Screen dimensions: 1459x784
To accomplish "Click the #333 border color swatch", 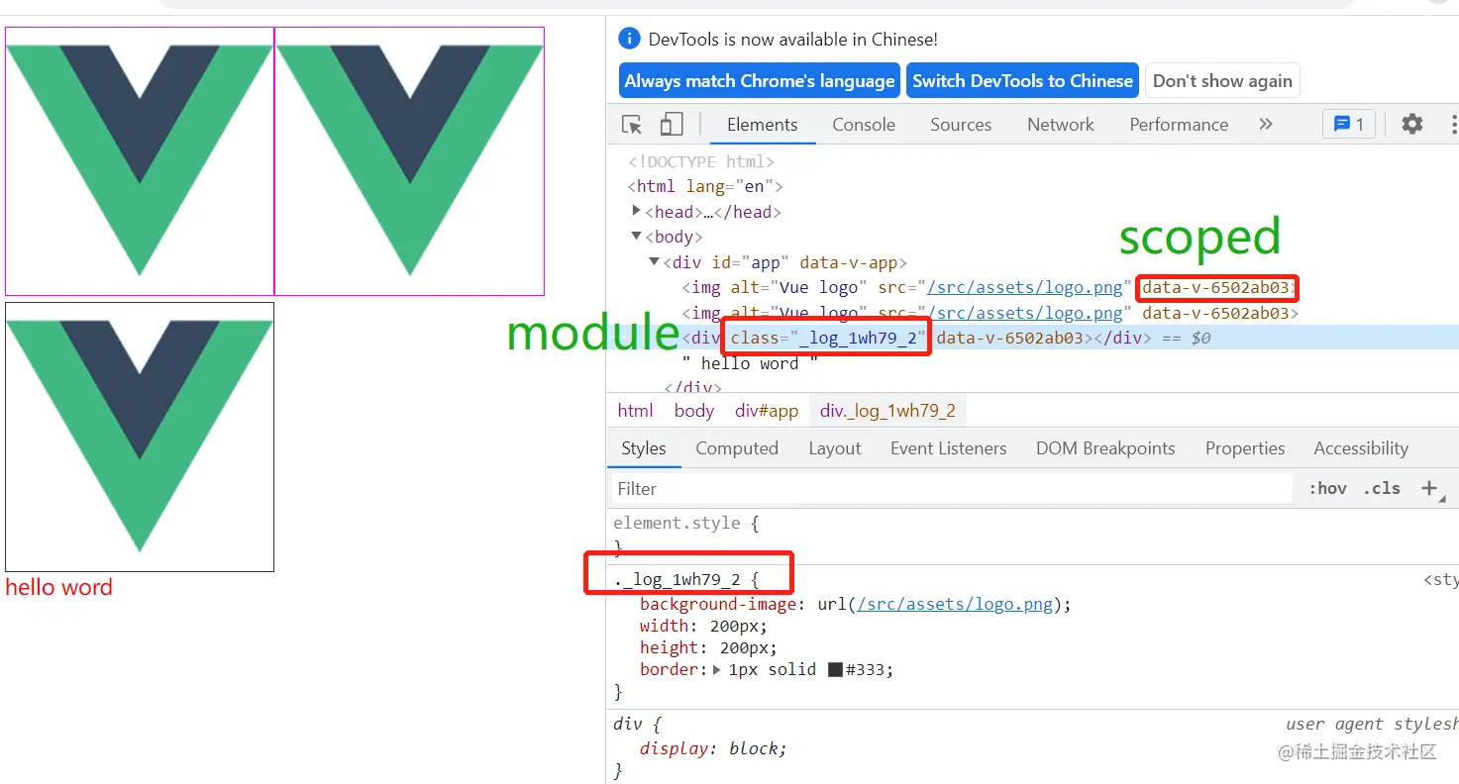I will 835,670.
